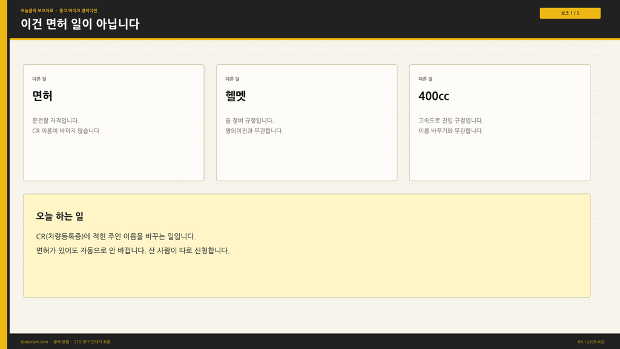Click the footer text 'RA 12209 보강'
The image size is (620, 349).
[x=591, y=342]
